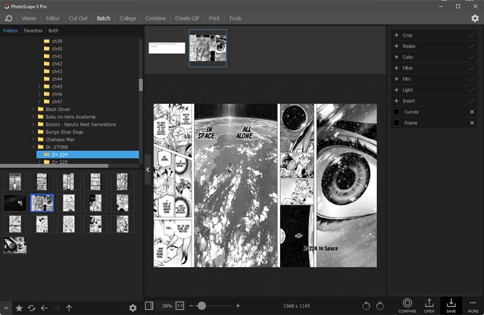Toggle the Light checkmark
484x315 pixels.
point(472,90)
